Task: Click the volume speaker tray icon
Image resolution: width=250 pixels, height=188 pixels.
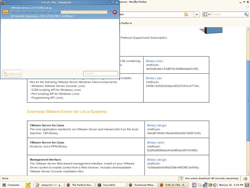Action: [215, 185]
